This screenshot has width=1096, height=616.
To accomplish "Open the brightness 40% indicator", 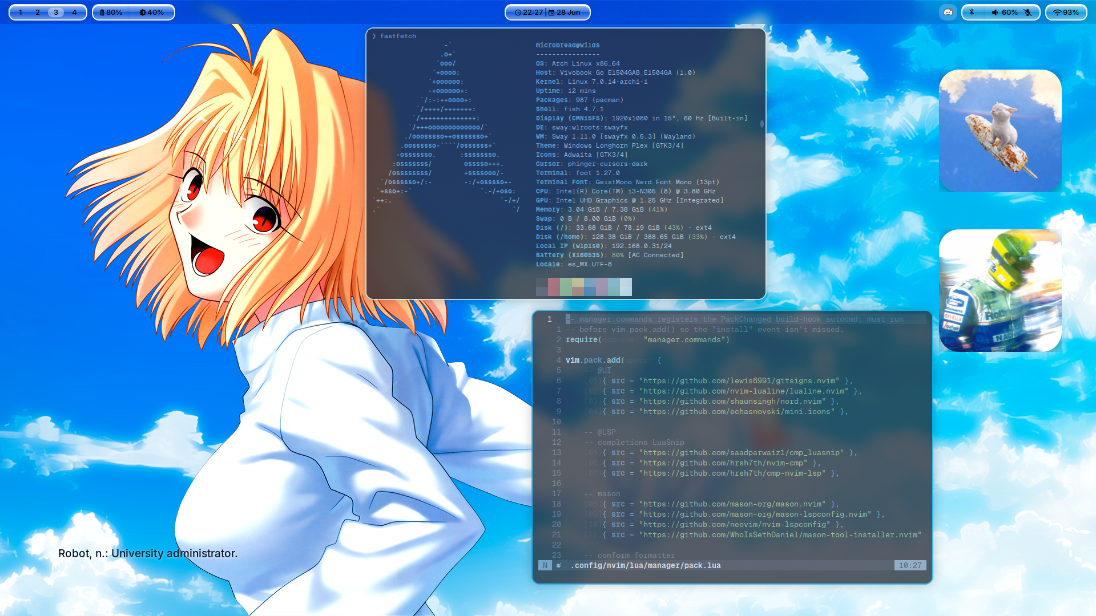I will point(152,13).
